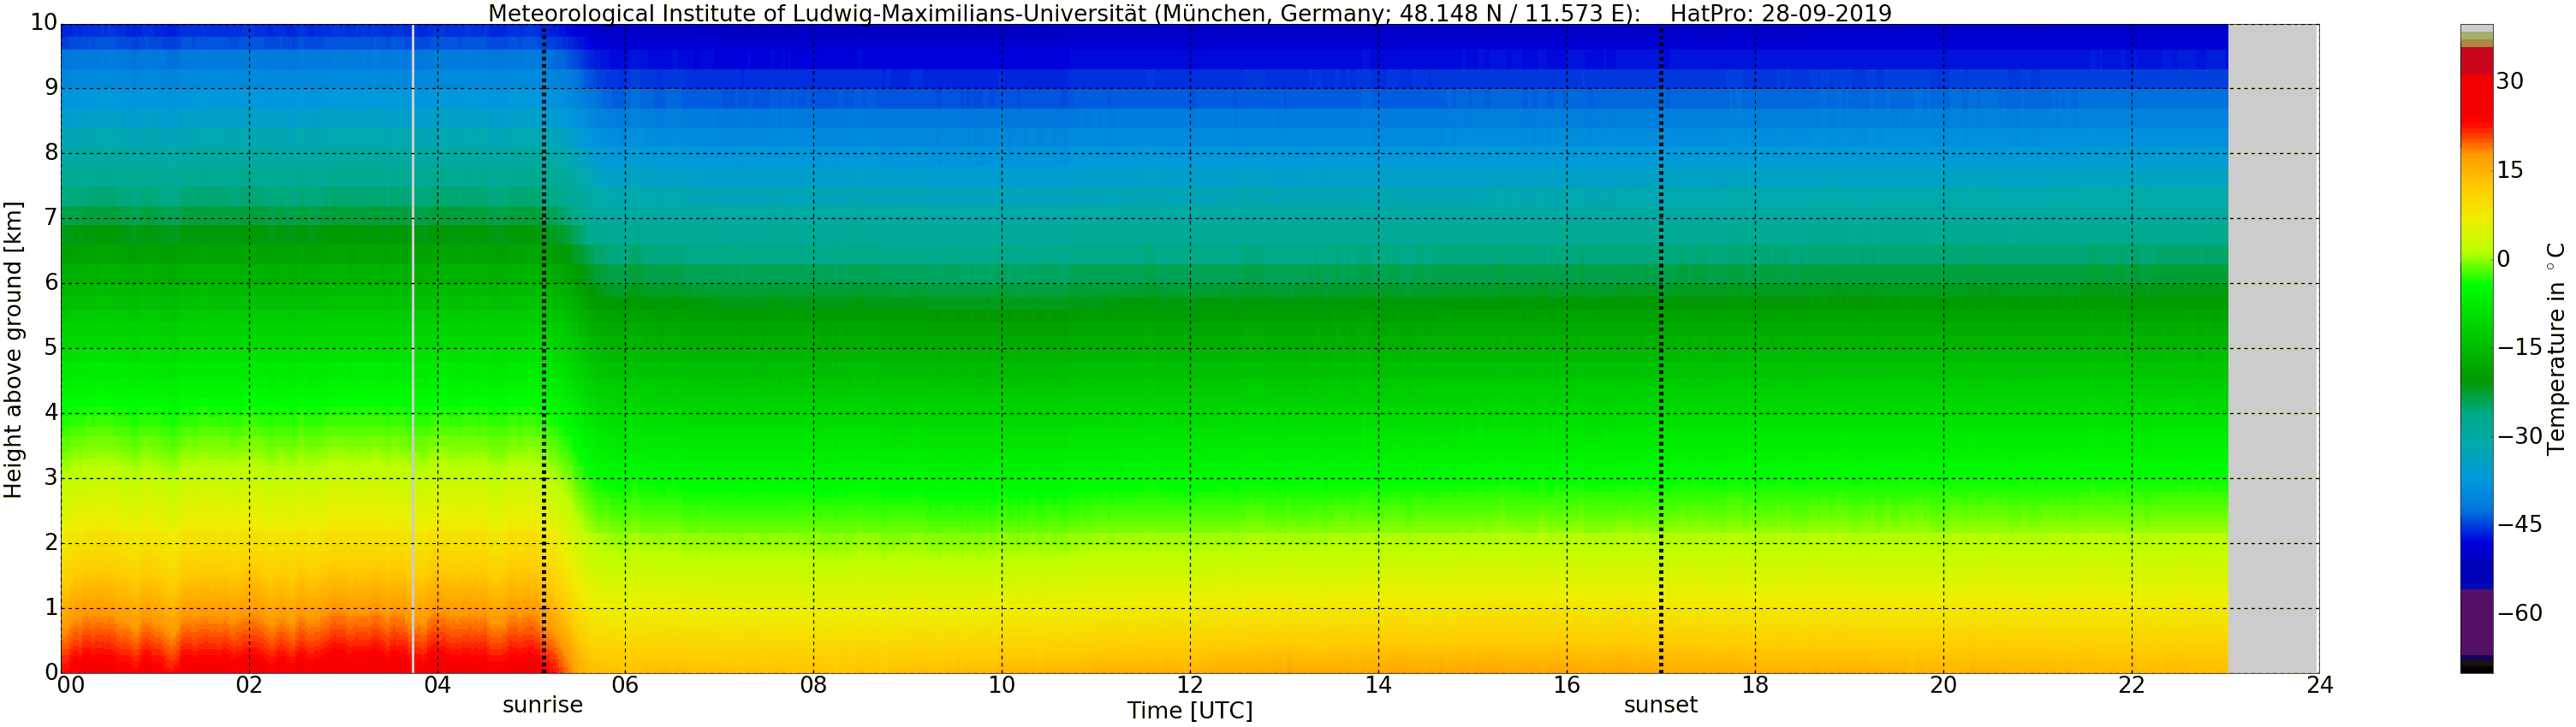Image resolution: width=2576 pixels, height=727 pixels.
Task: Click the 24 tick at the time axis end
Action: pyautogui.click(x=2319, y=685)
